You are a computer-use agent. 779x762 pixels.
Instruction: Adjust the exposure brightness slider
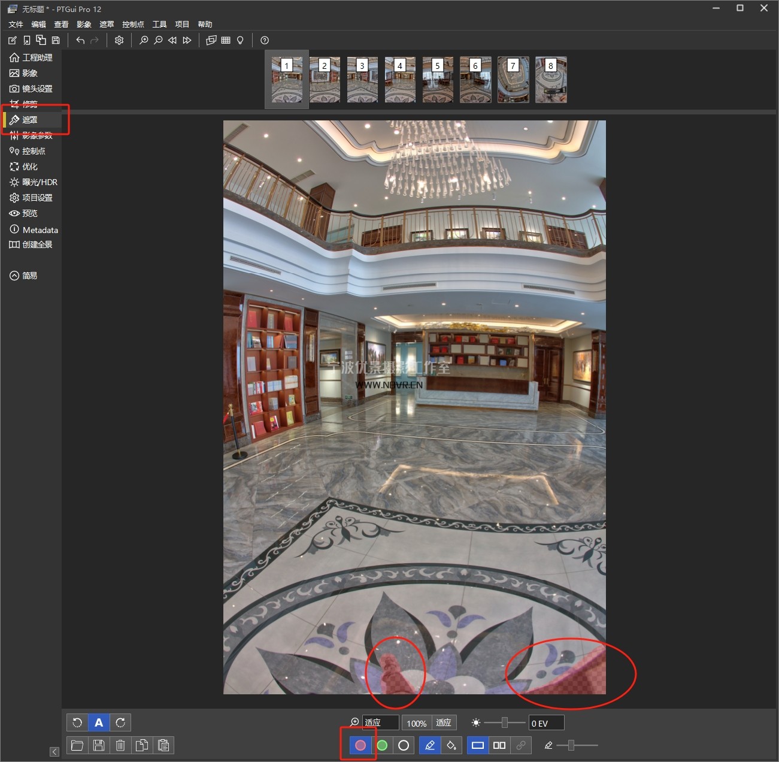[505, 723]
